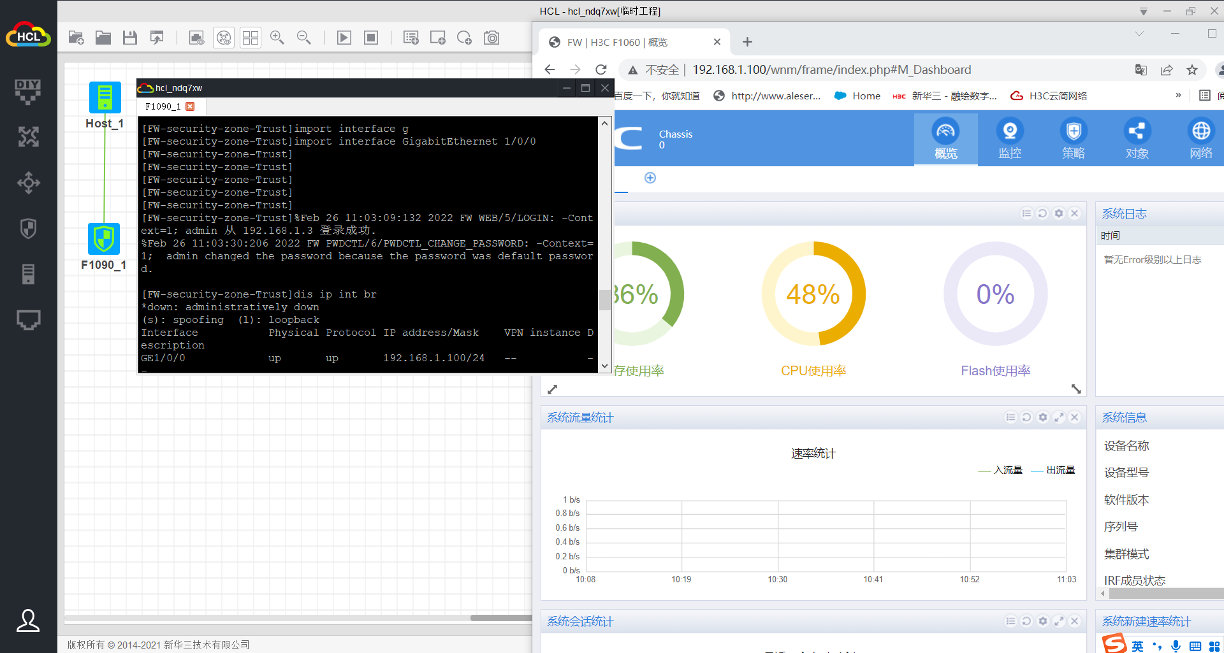Open the 策略 policy tab
The image size is (1224, 653).
(1073, 140)
